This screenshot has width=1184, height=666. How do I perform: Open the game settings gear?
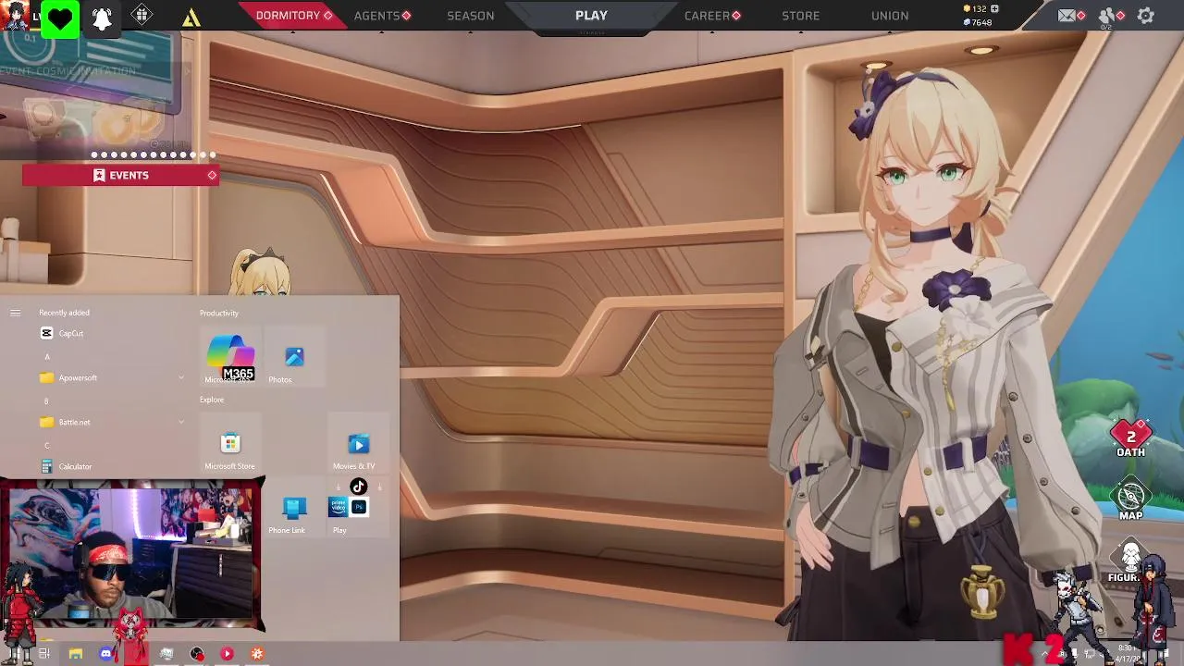pyautogui.click(x=1146, y=16)
